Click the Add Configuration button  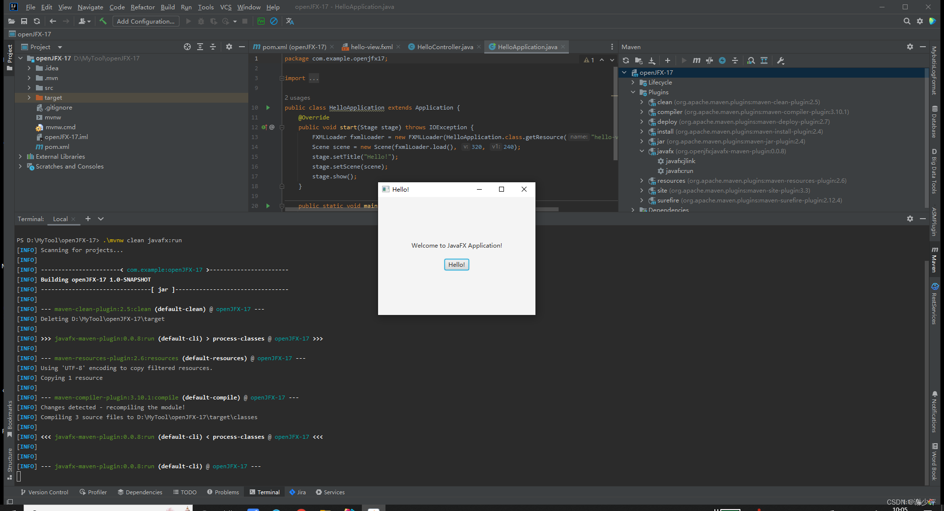tap(146, 21)
